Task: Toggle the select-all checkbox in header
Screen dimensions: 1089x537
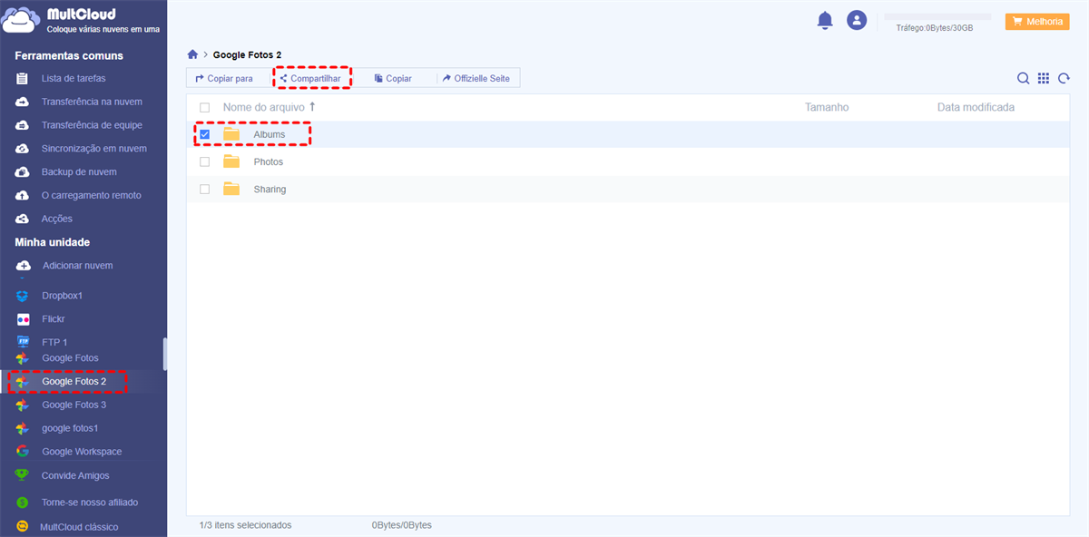Action: pos(204,107)
